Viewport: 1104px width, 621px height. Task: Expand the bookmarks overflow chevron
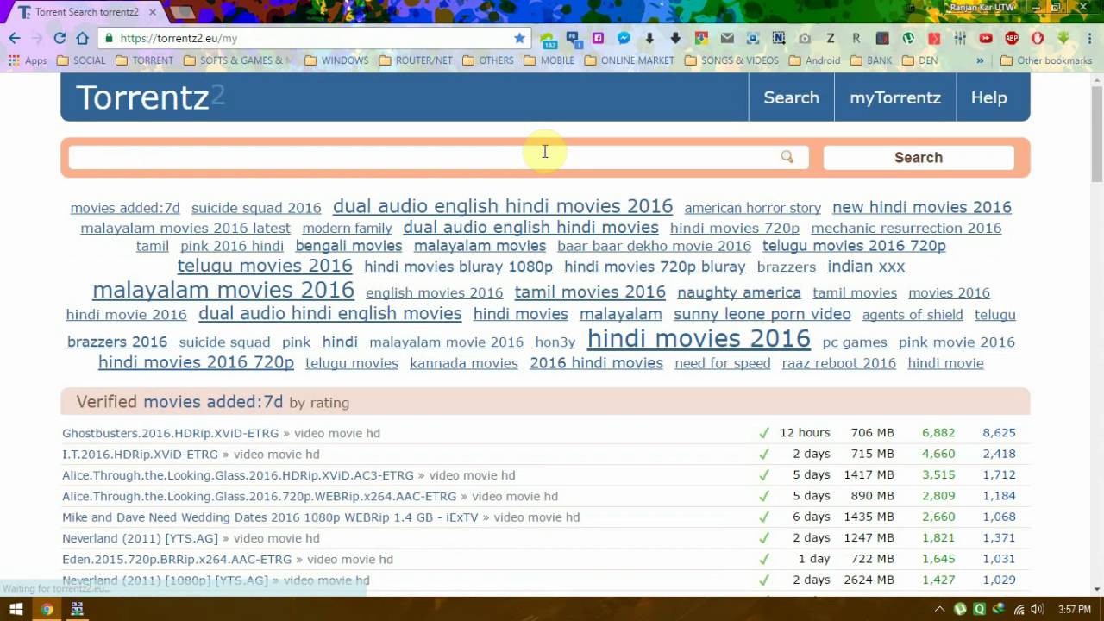pos(980,60)
